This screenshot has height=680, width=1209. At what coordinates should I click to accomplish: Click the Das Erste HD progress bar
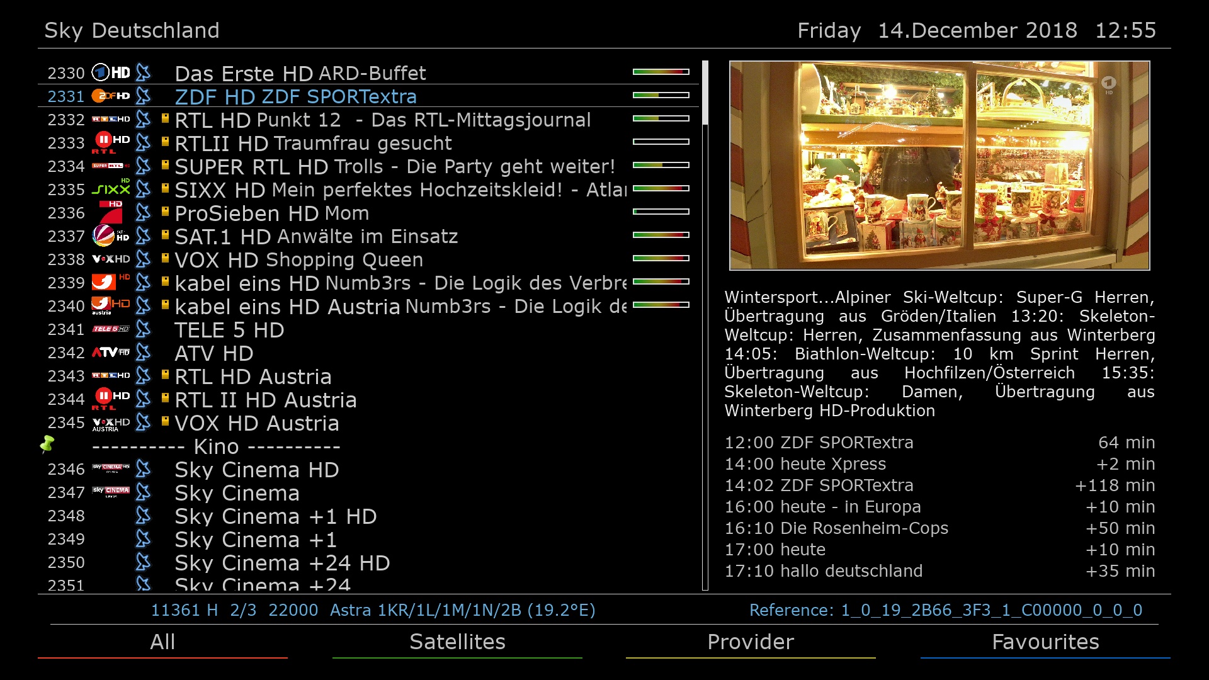point(661,72)
